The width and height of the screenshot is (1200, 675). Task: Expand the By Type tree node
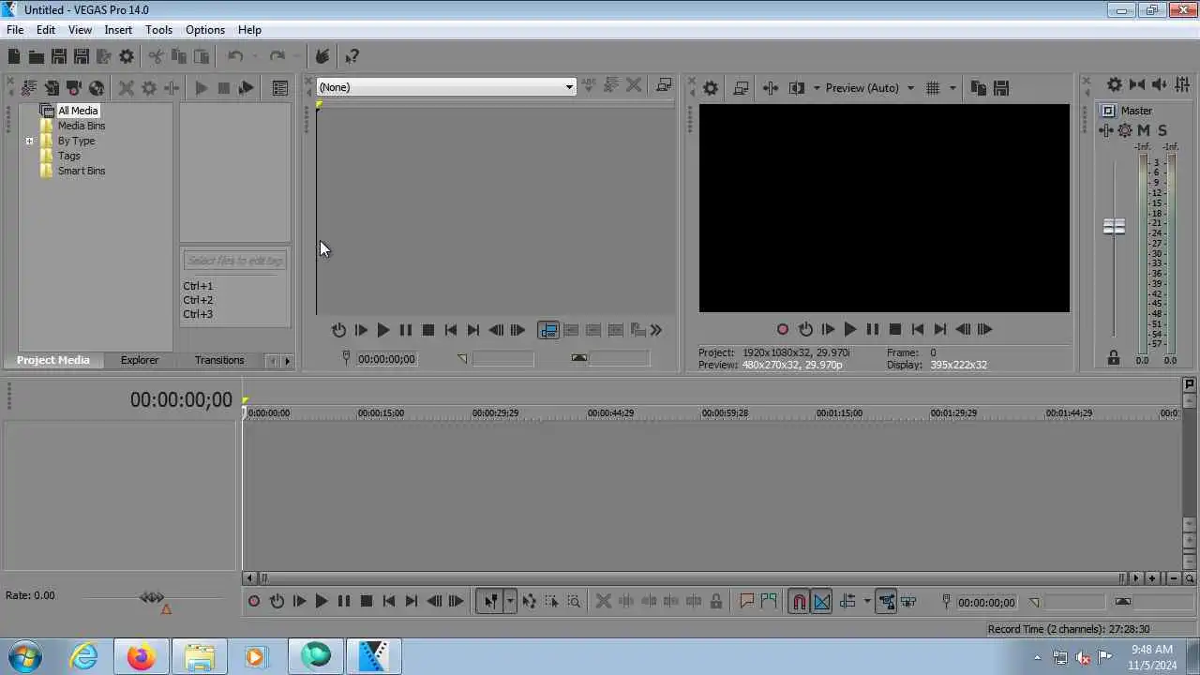tap(29, 142)
